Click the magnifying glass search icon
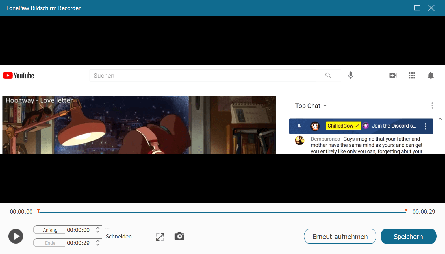 pos(328,75)
